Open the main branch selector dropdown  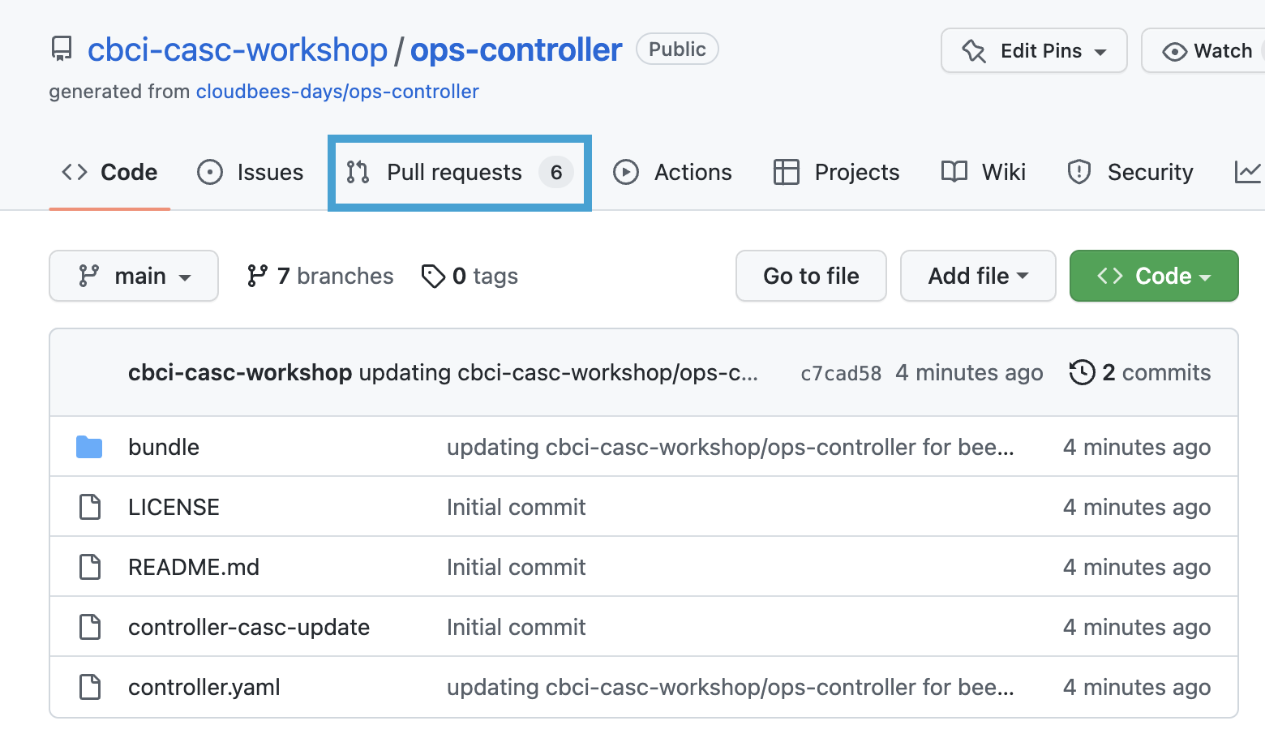coord(134,276)
